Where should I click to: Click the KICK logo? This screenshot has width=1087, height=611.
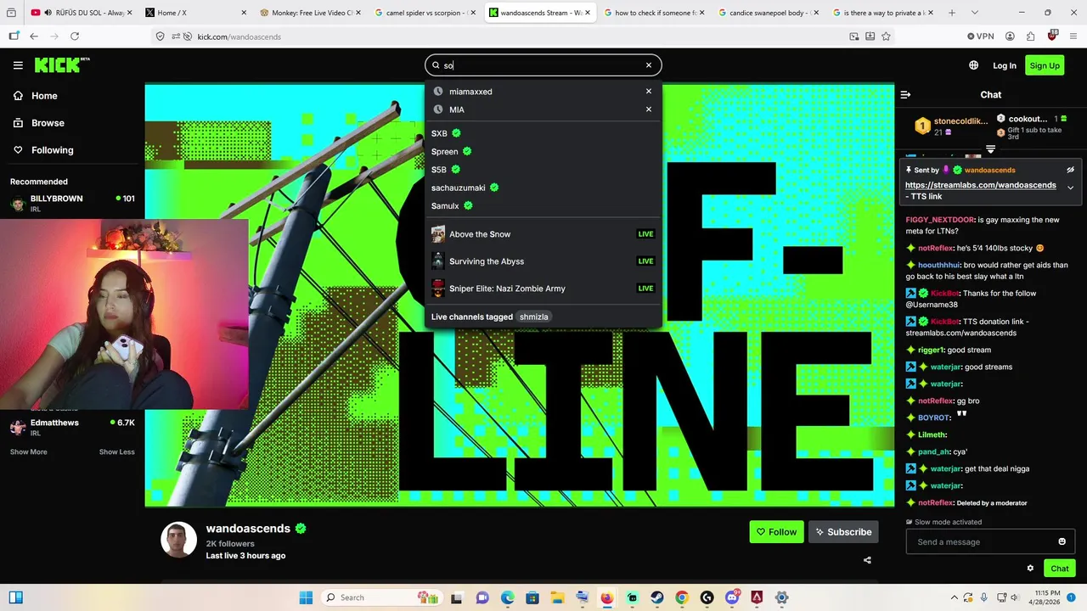click(62, 64)
